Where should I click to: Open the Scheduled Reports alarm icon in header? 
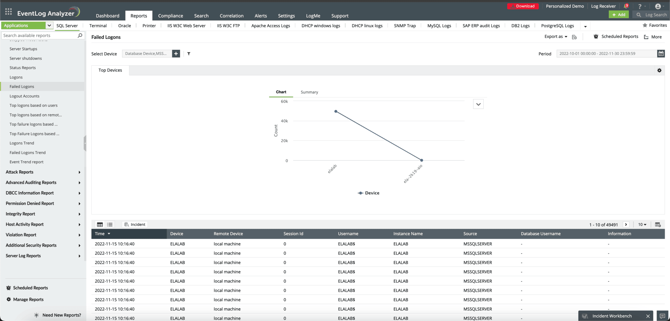click(596, 37)
